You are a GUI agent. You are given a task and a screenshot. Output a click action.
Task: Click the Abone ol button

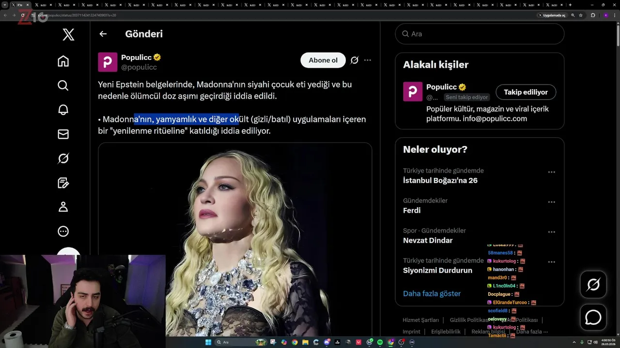click(323, 60)
